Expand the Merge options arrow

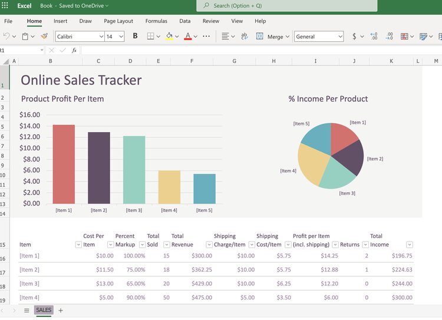click(x=287, y=37)
